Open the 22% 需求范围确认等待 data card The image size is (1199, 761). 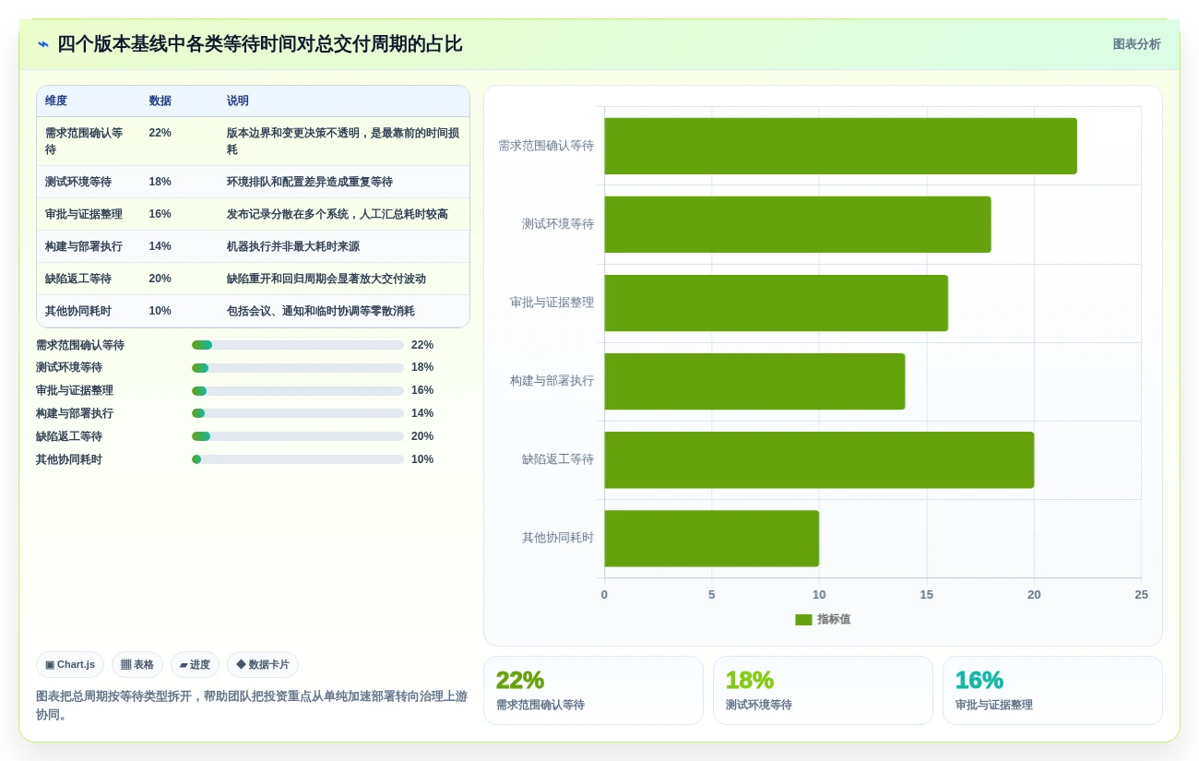click(x=593, y=691)
